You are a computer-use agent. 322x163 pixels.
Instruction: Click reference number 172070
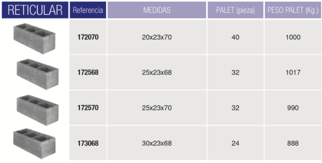(x=88, y=37)
